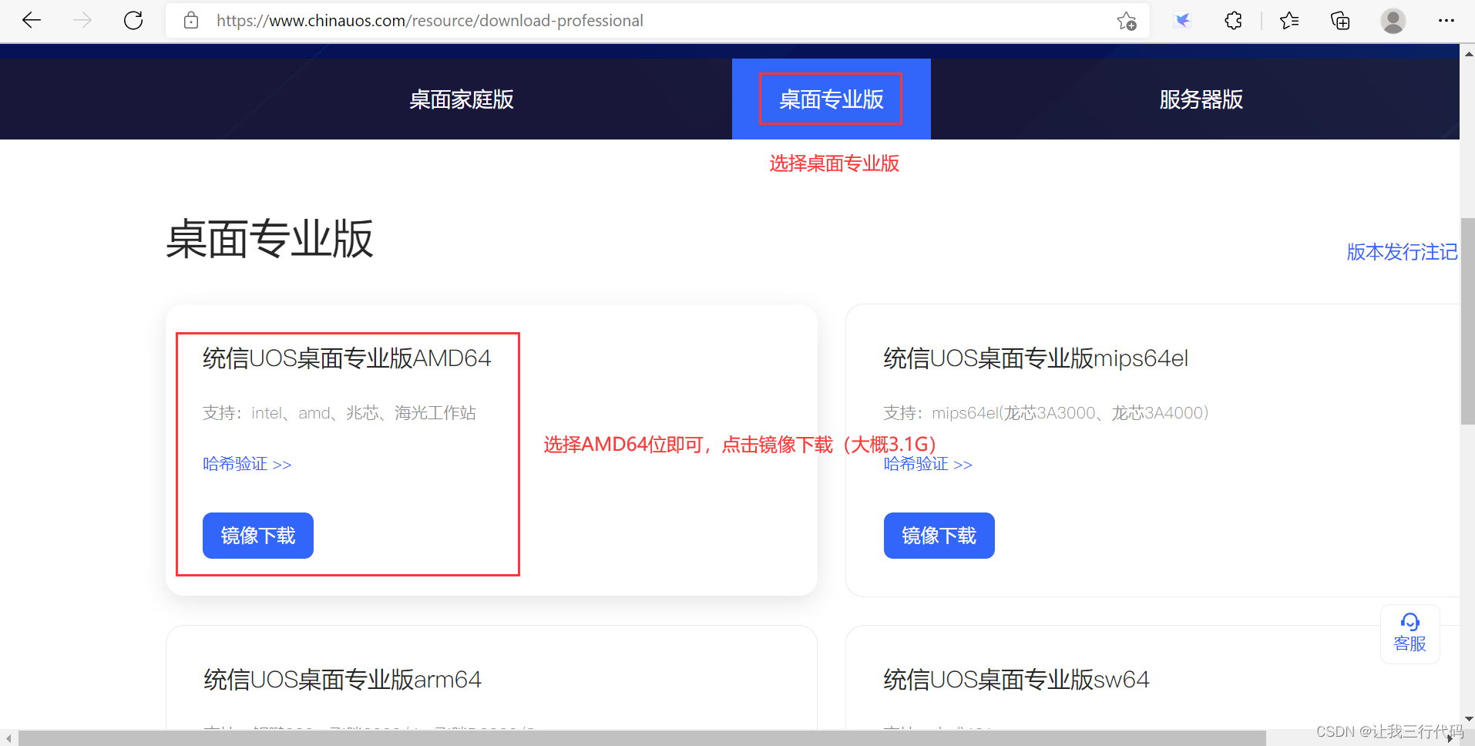Select the 桌面专业版 tab
Screen dimensions: 1475x746
pos(831,99)
